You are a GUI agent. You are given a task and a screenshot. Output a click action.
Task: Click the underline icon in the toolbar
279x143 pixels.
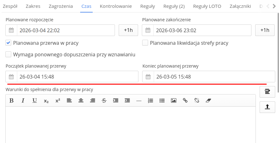(x=35, y=100)
